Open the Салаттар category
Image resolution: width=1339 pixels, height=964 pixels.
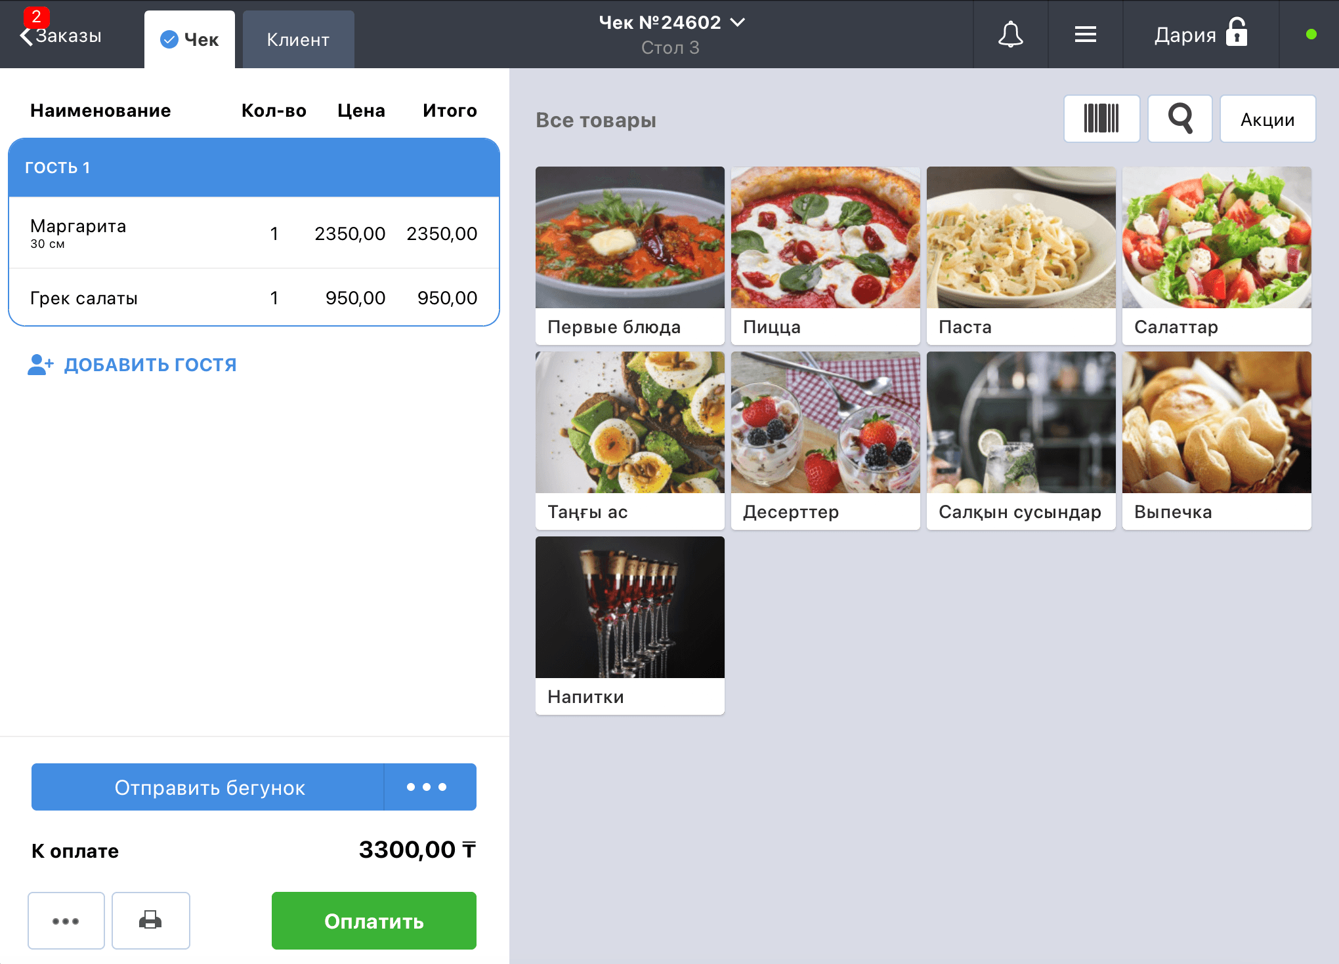point(1217,255)
